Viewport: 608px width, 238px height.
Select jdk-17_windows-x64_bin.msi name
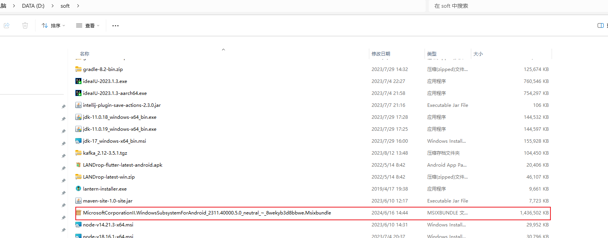pos(114,141)
